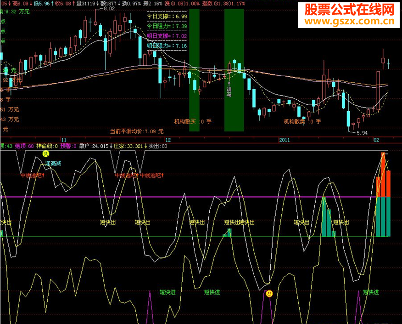Click the 明日阻力=:7.16 value
The image size is (402, 324).
(167, 46)
